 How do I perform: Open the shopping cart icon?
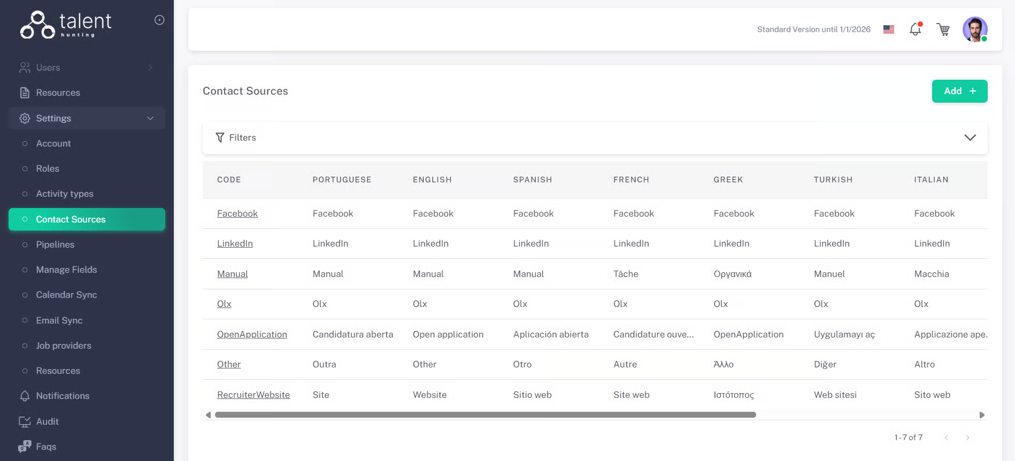click(943, 29)
